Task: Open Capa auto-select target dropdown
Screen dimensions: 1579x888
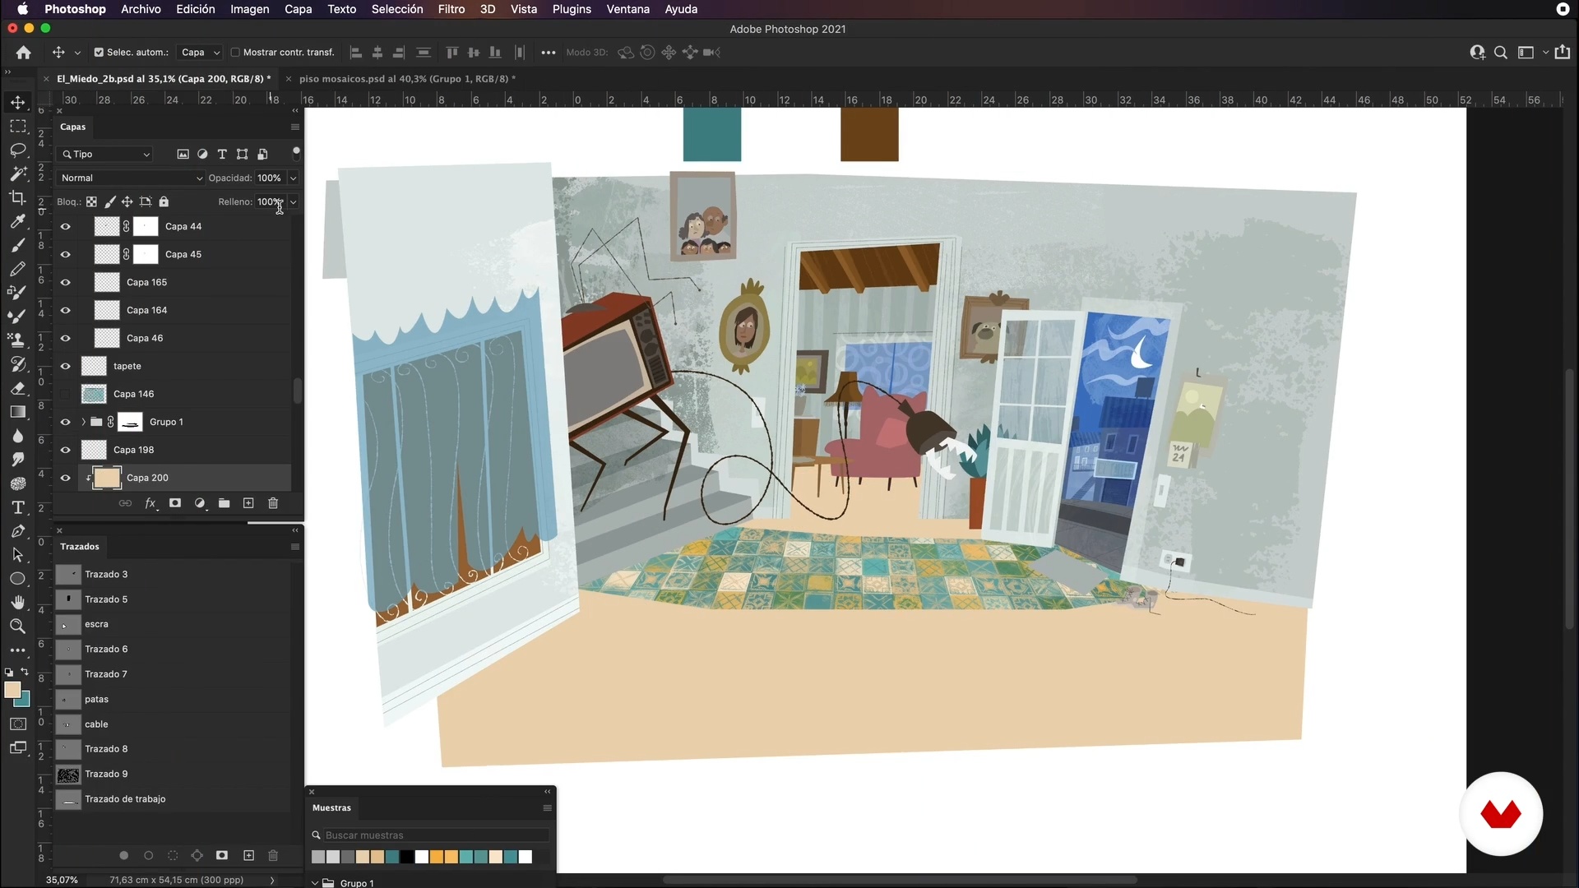Action: [x=201, y=53]
